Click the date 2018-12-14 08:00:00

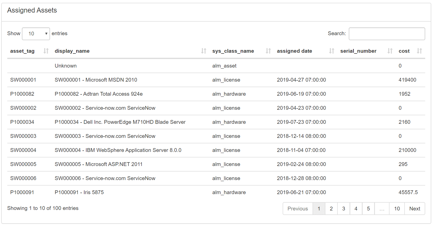point(301,136)
